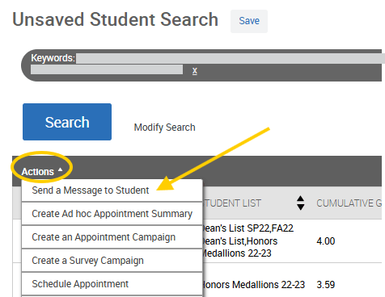The height and width of the screenshot is (297, 385).
Task: Click the Cumulative GPA column header
Action: 349,203
